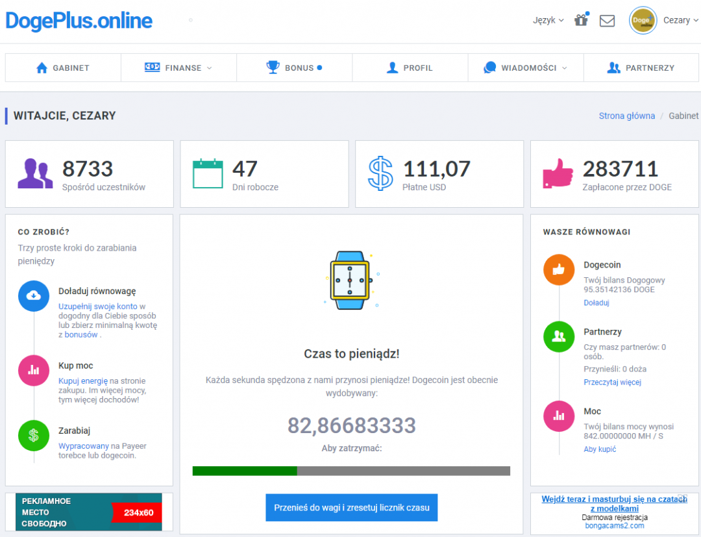
Task: Go to the Gabinet tab
Action: tap(63, 68)
